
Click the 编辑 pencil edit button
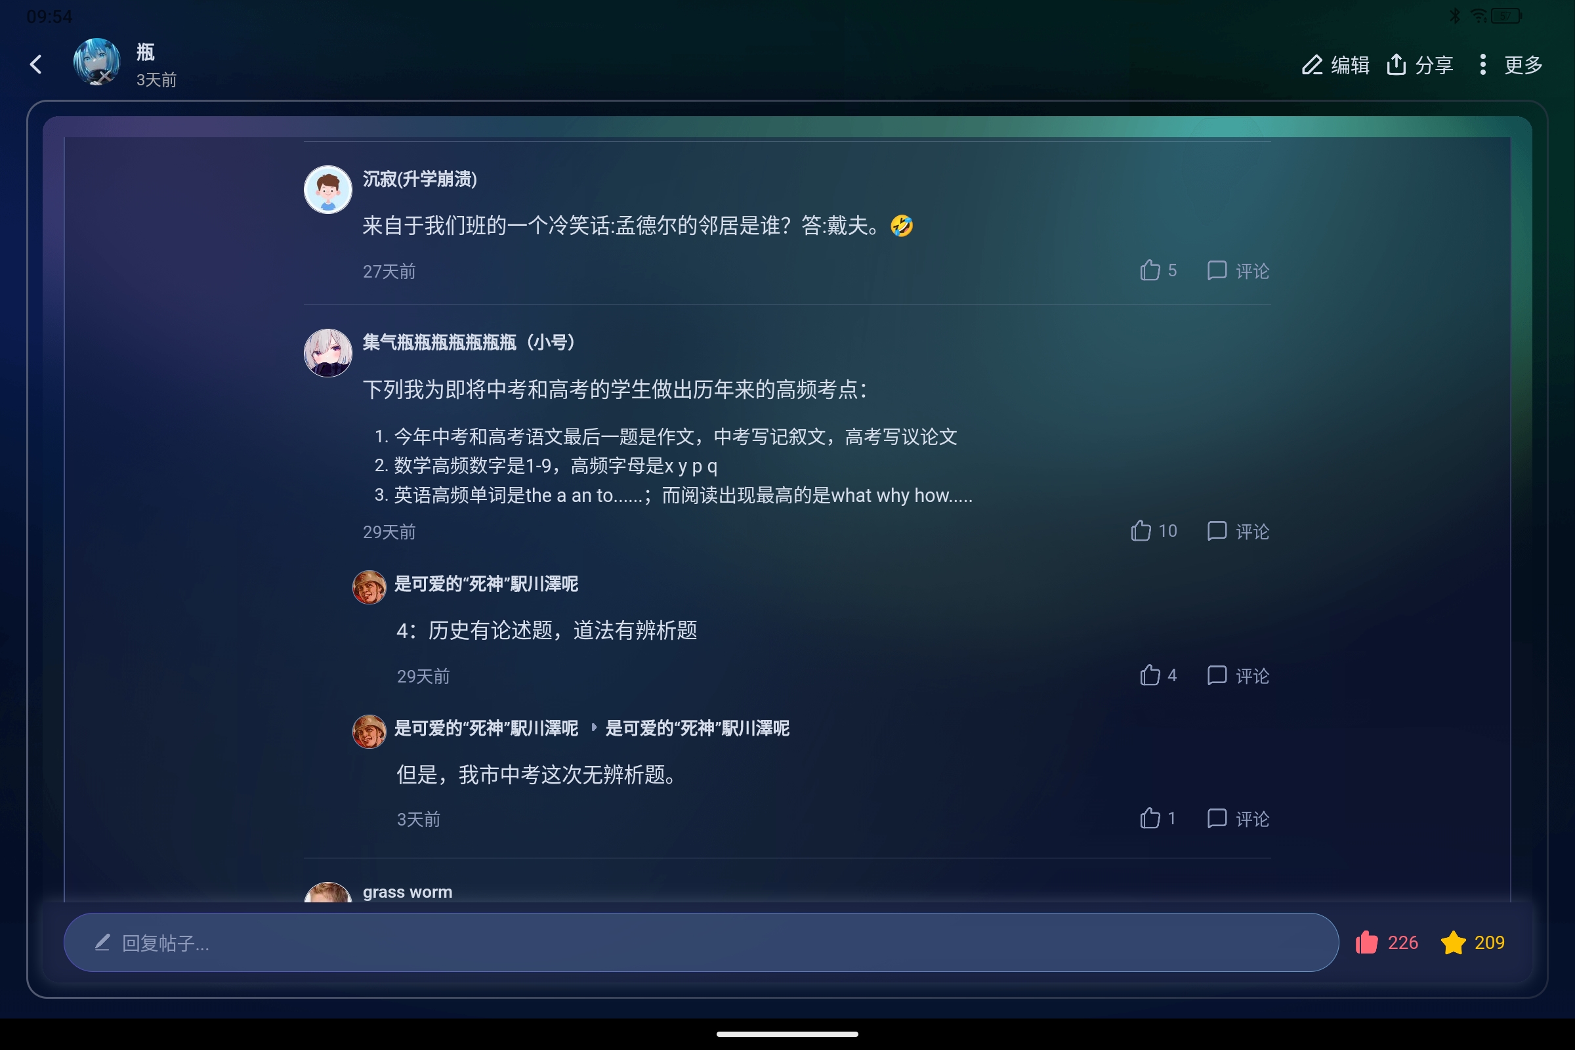tap(1335, 65)
